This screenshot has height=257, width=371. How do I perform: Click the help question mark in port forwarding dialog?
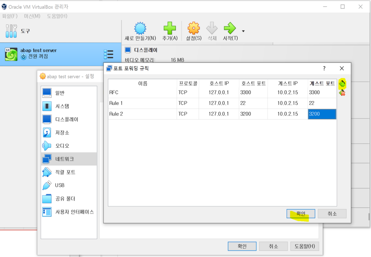point(324,68)
